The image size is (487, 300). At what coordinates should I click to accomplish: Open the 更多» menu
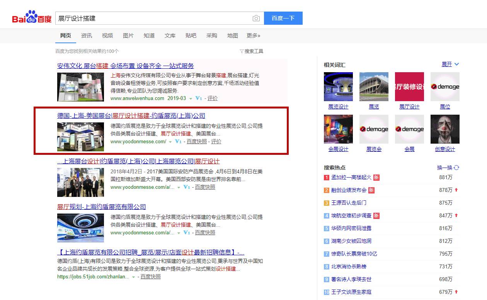254,36
